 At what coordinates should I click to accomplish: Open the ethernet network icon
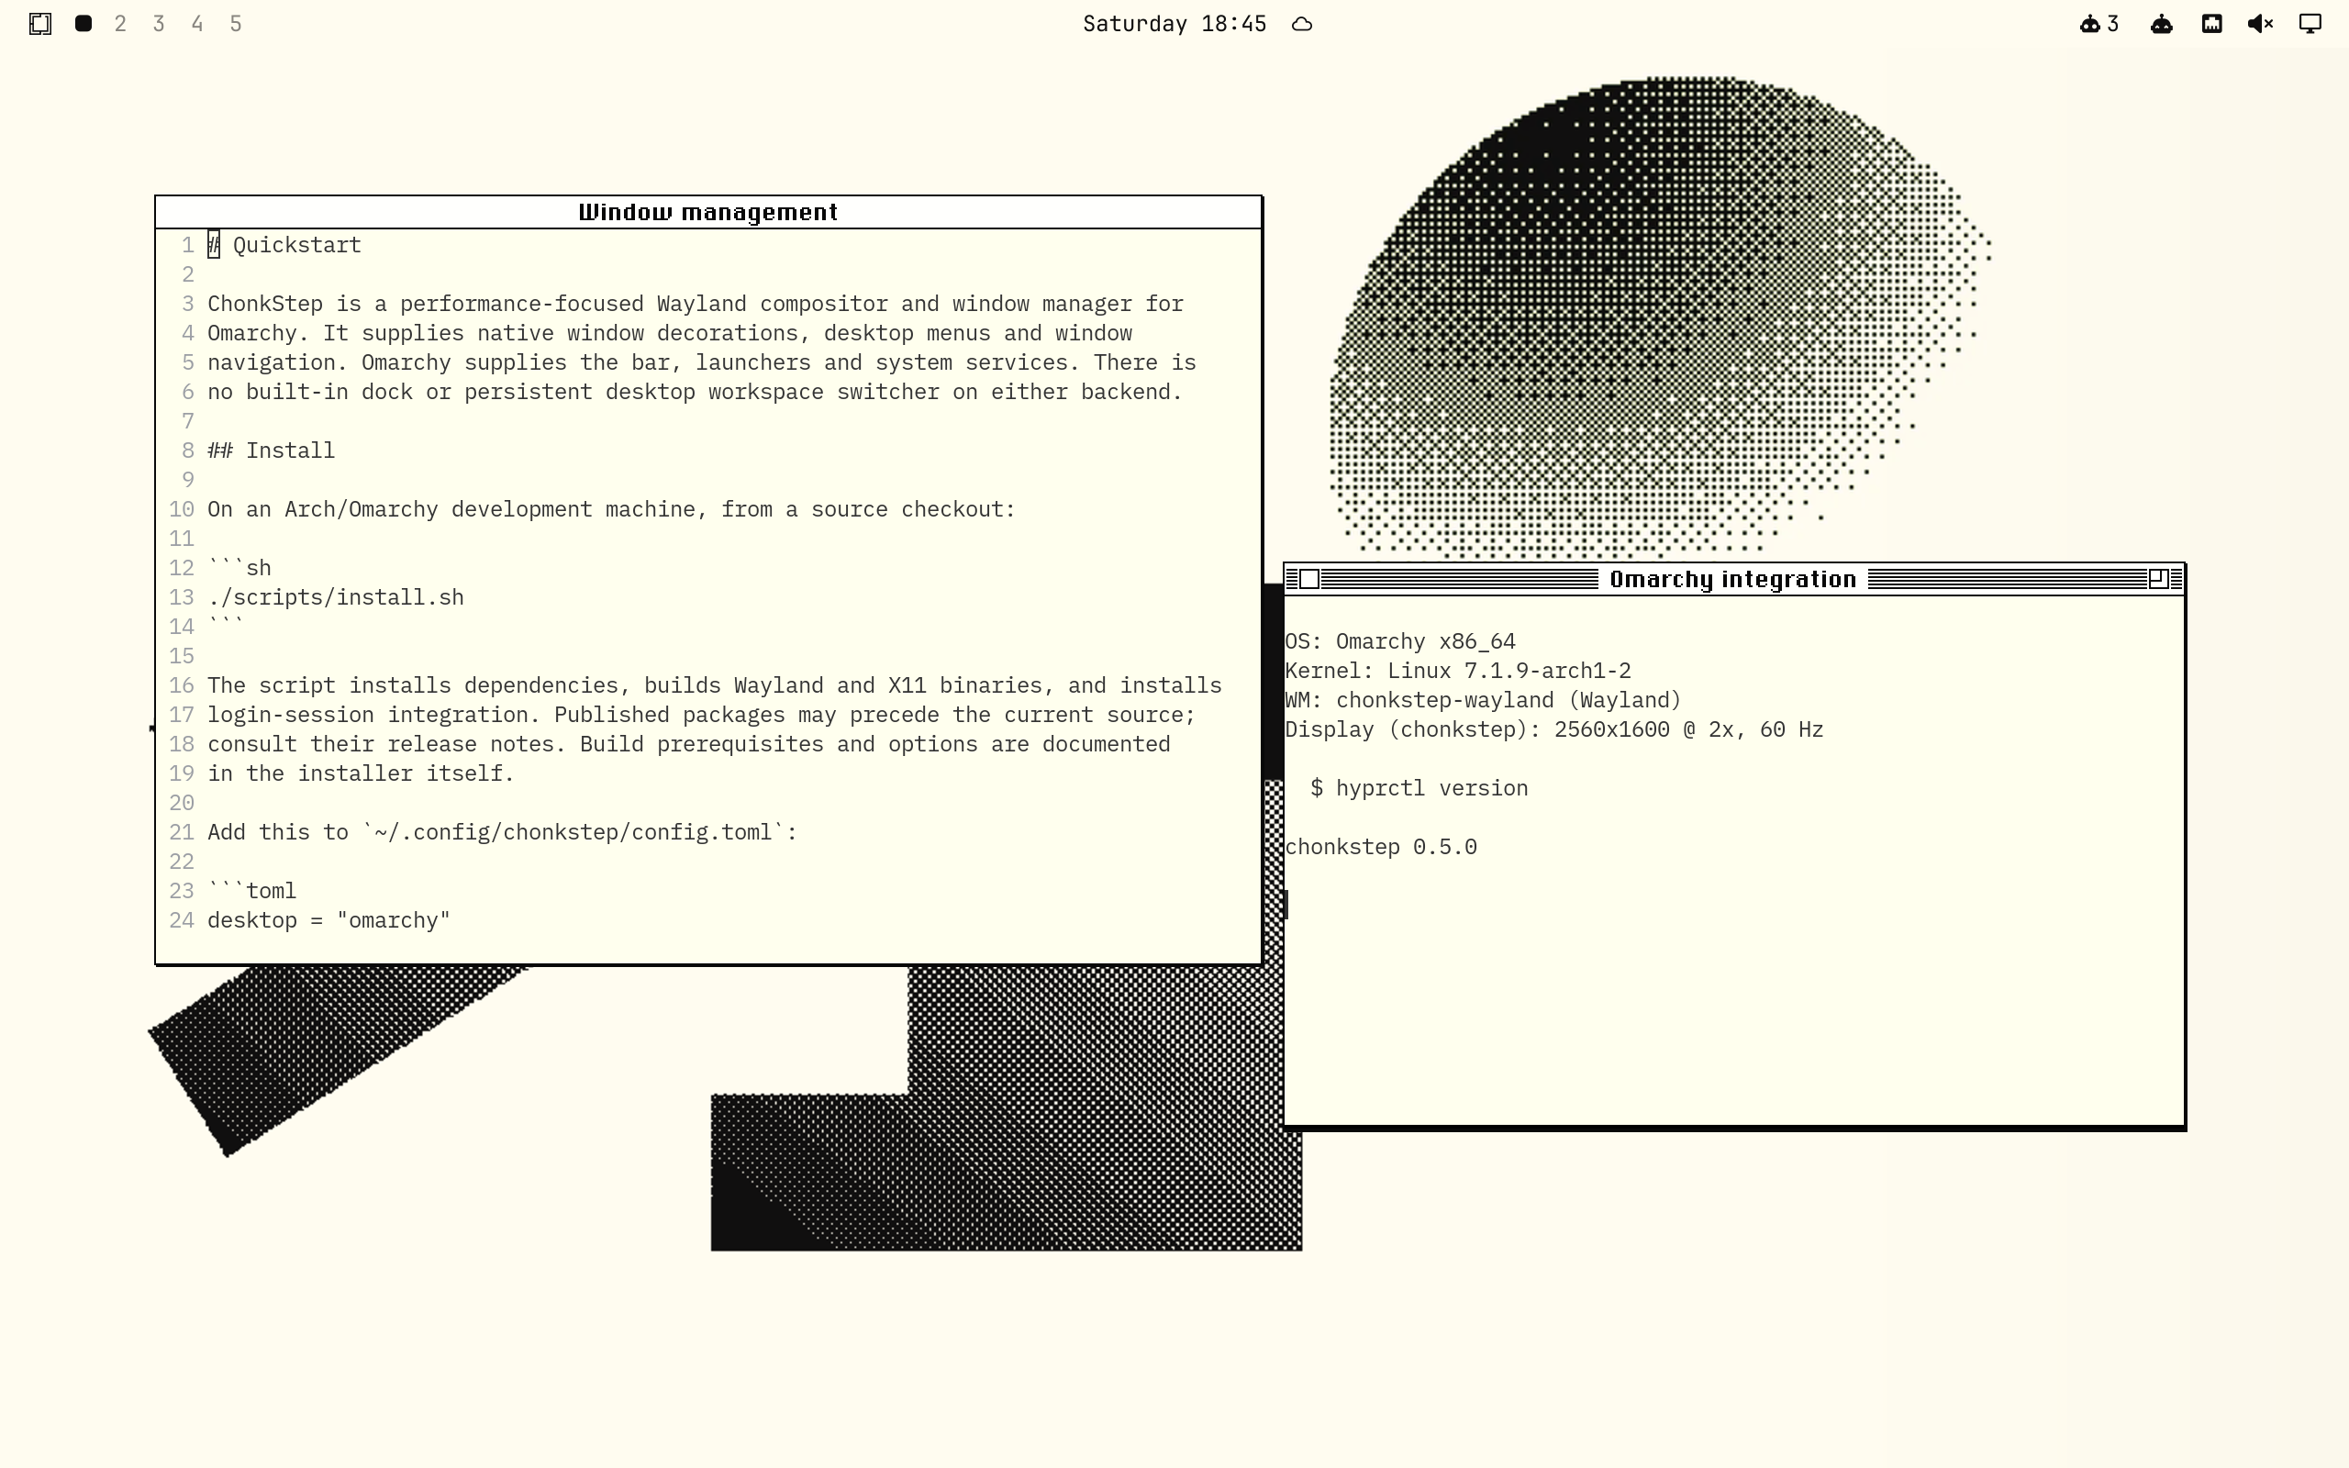click(2212, 24)
